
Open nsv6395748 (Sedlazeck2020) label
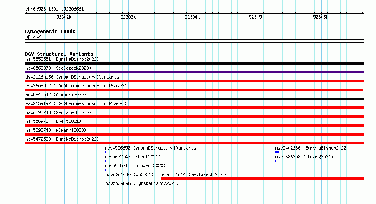pos(58,112)
